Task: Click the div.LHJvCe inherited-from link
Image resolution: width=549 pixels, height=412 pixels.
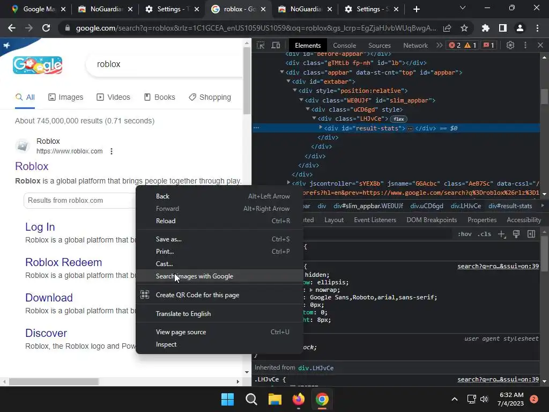Action: pos(316,368)
